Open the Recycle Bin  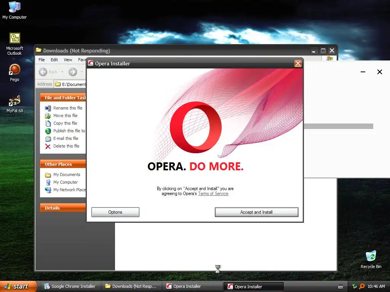click(371, 259)
